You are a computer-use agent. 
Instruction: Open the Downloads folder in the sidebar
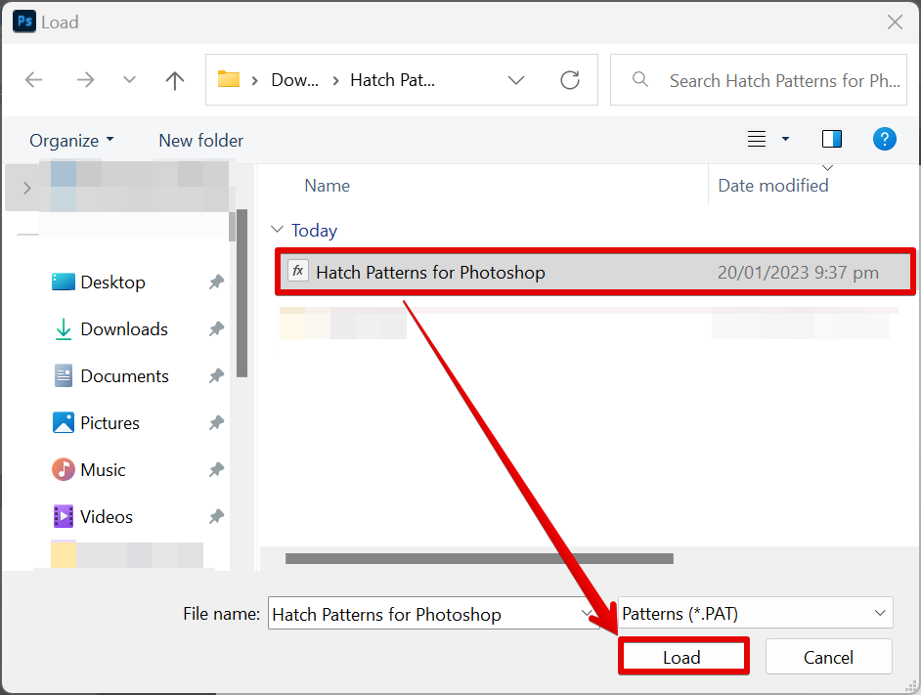[123, 329]
